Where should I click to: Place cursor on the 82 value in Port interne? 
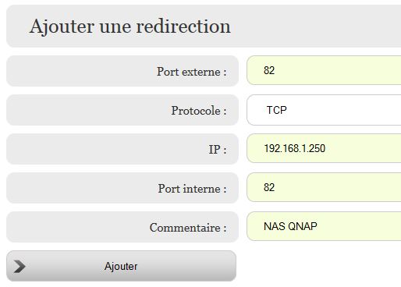269,187
